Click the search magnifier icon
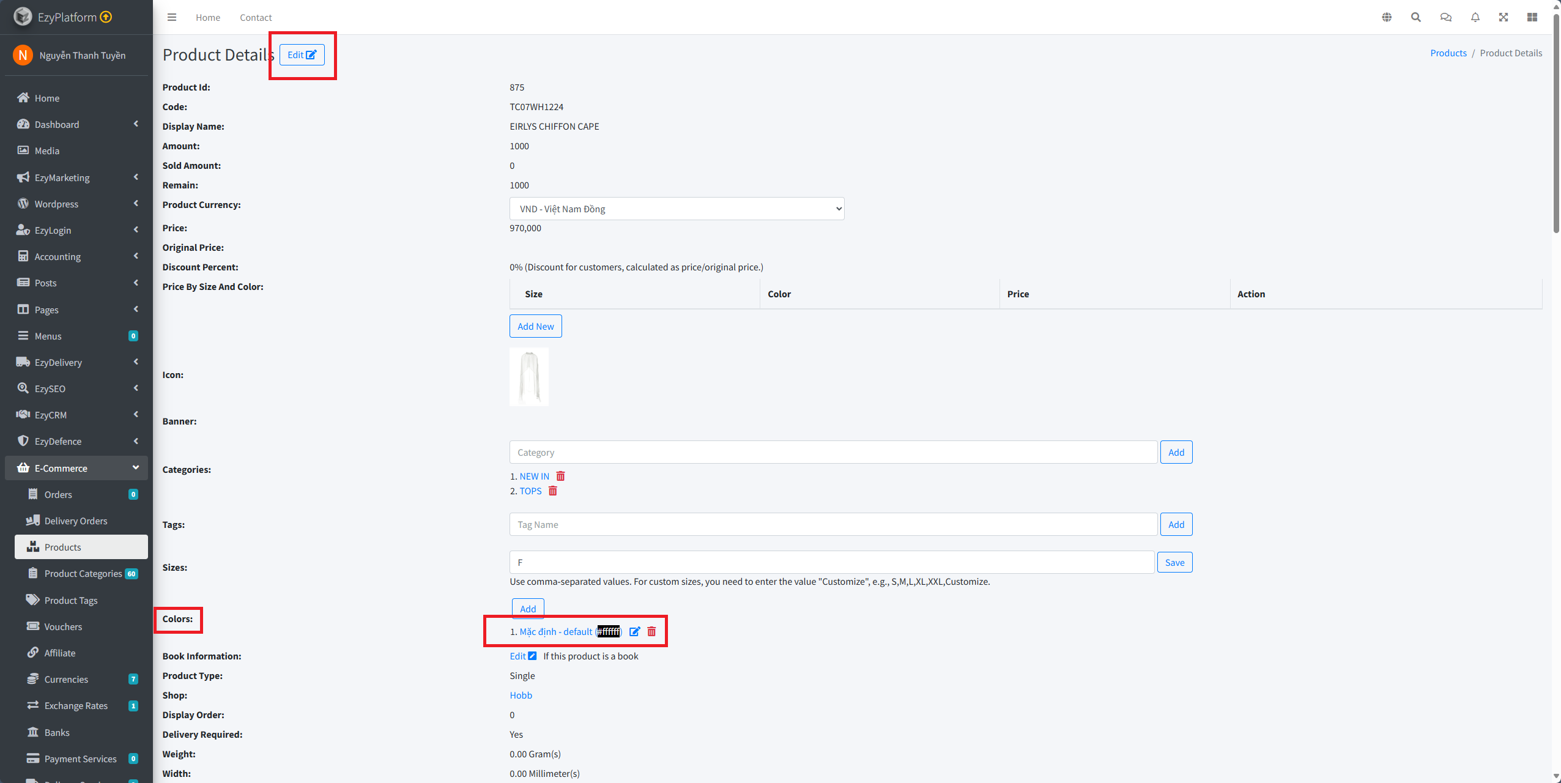The width and height of the screenshot is (1561, 783). 1416,17
